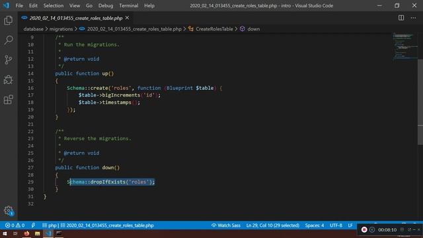
Task: Click 'migrations' in the breadcrumb
Action: click(61, 29)
